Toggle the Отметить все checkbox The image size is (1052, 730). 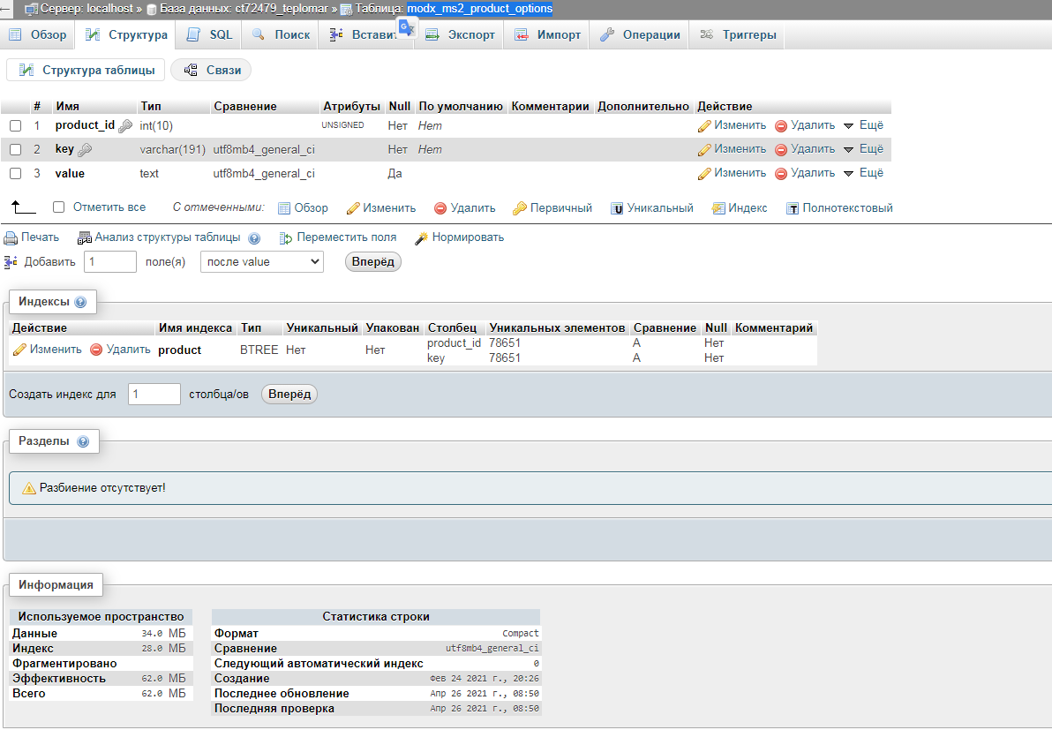coord(58,207)
